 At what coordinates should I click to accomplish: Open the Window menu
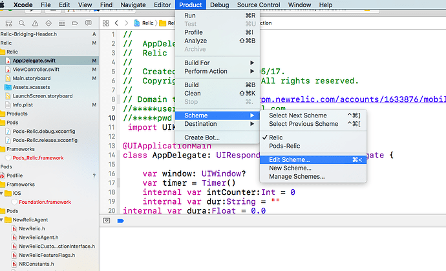pyautogui.click(x=299, y=5)
